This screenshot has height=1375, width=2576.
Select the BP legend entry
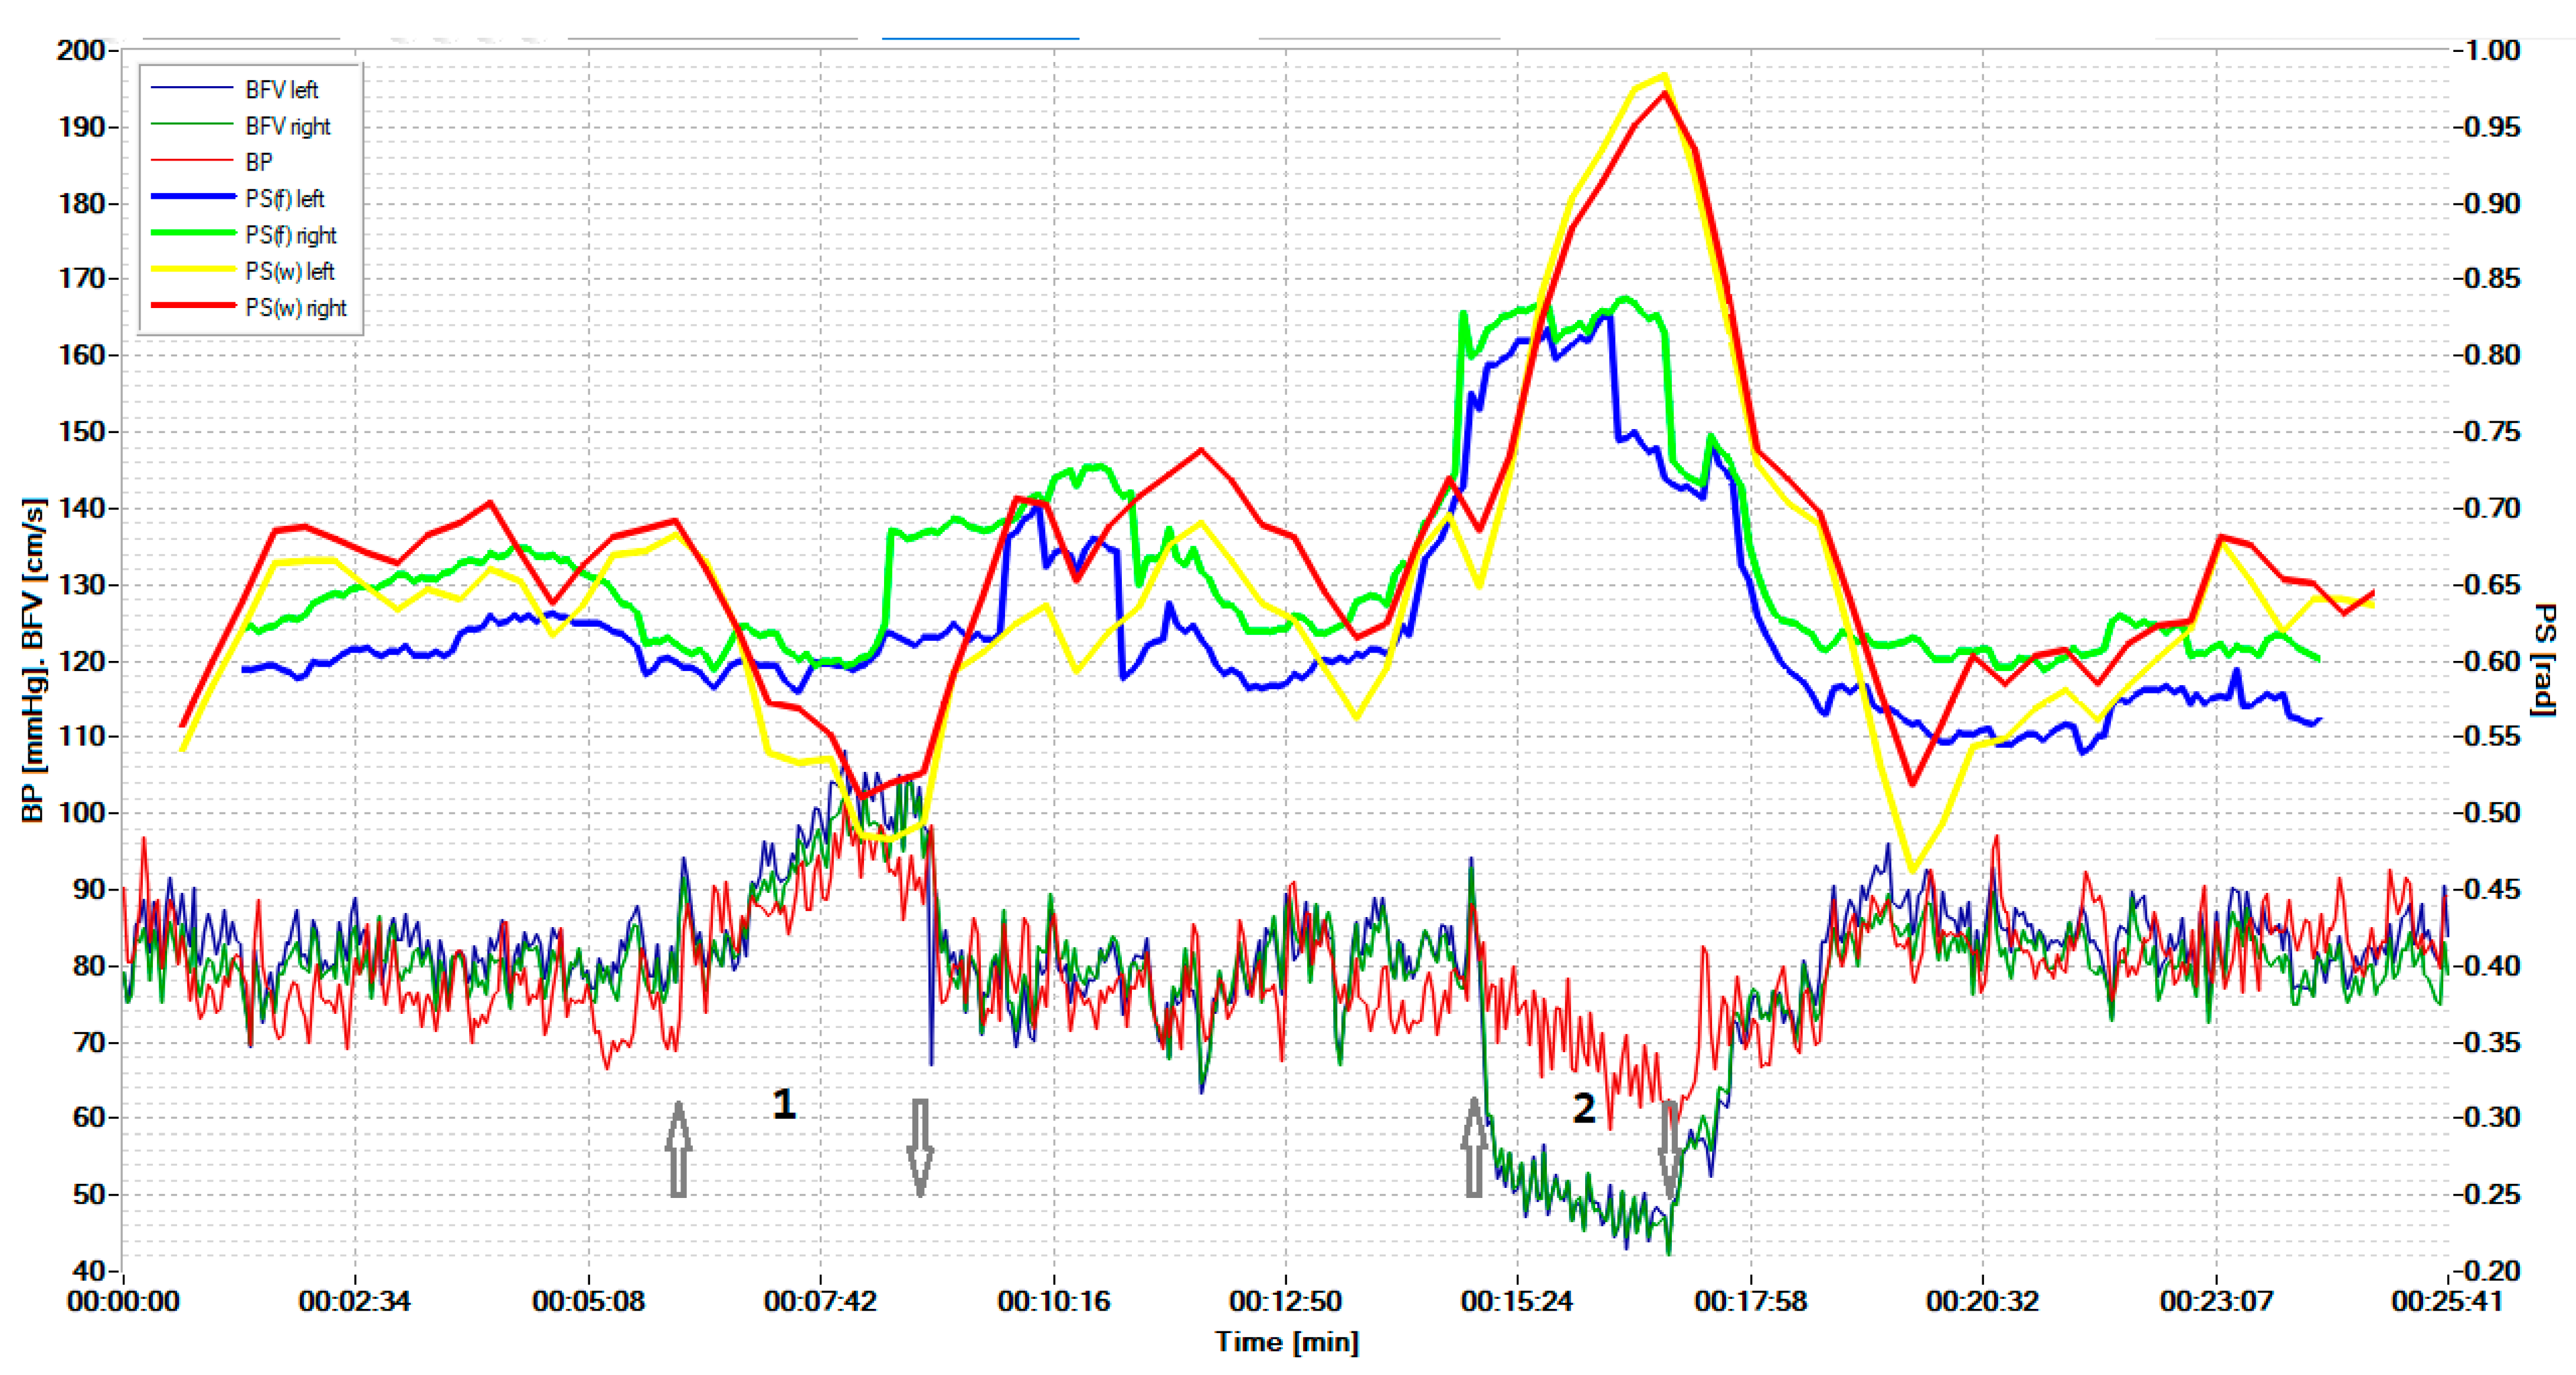tap(259, 162)
